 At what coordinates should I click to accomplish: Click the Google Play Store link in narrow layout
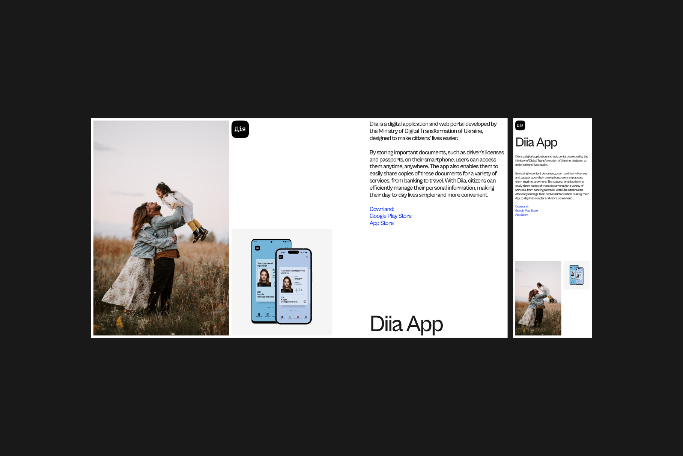pos(526,211)
